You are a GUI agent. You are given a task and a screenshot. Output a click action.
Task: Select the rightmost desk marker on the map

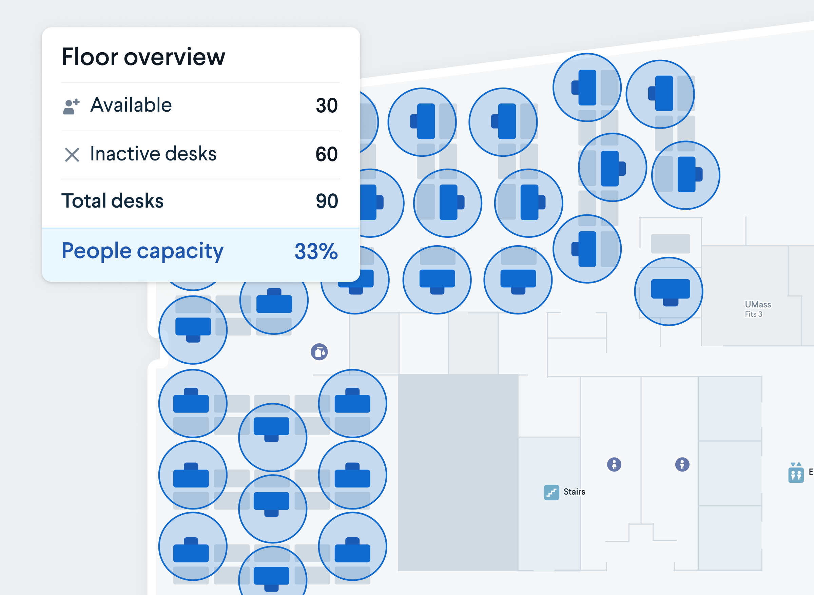point(686,175)
